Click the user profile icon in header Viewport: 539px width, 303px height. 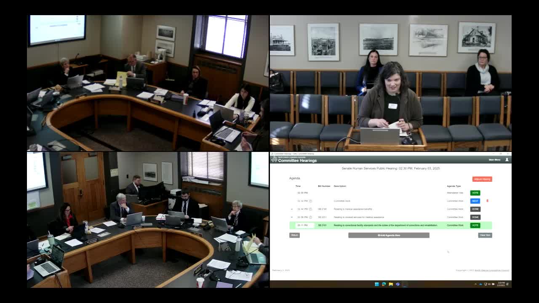tap(507, 160)
